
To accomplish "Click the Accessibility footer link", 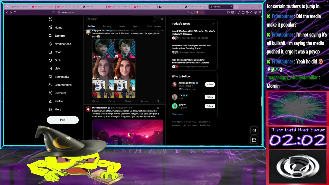I will (x=176, y=125).
